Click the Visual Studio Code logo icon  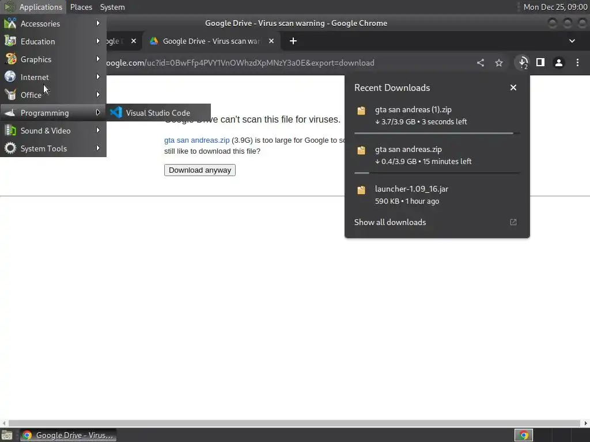click(116, 113)
